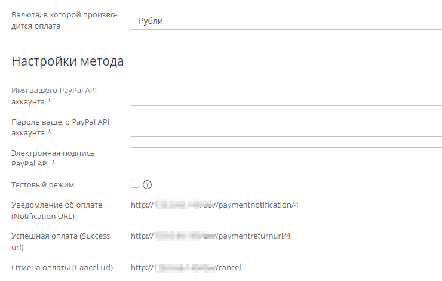The height and width of the screenshot is (281, 442).
Task: Click the red asterisk beside the Пароль label
Action: [x=49, y=132]
